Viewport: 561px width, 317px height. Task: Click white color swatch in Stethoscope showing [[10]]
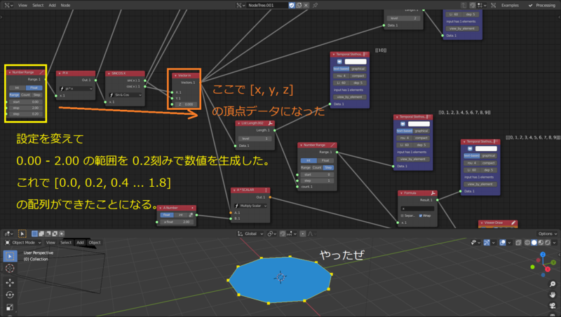356,62
